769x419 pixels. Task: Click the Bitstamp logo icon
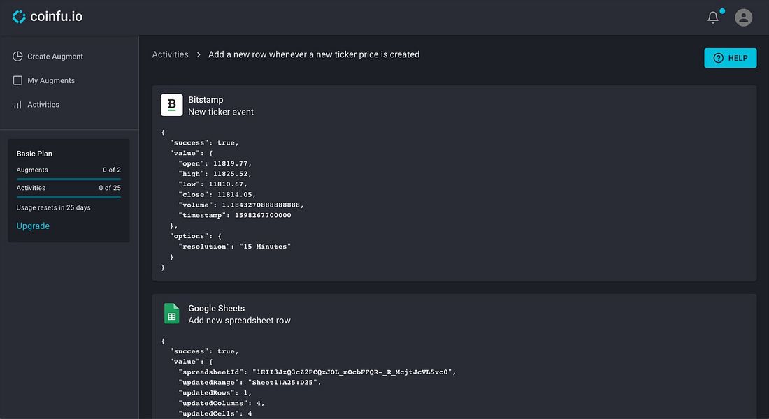coord(172,105)
